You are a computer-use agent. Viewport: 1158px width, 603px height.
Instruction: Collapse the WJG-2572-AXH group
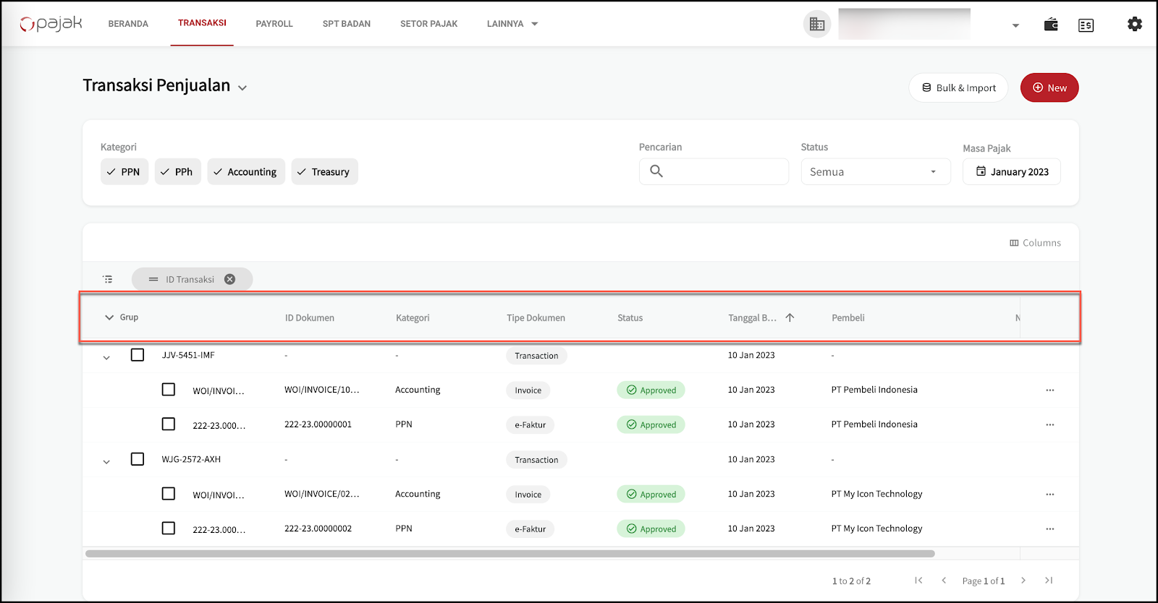coord(106,461)
